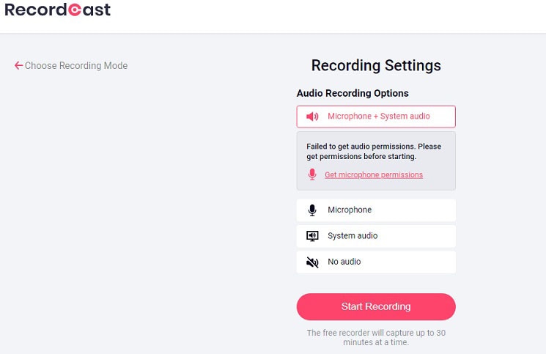This screenshot has height=354, width=546.
Task: Click the speaker icon for Microphone + System audio
Action: (312, 117)
